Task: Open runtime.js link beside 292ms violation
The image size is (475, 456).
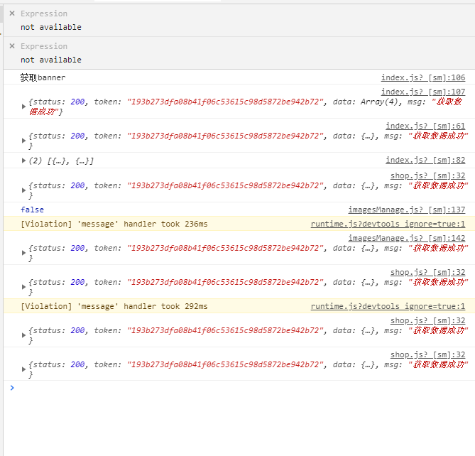Action: [388, 306]
